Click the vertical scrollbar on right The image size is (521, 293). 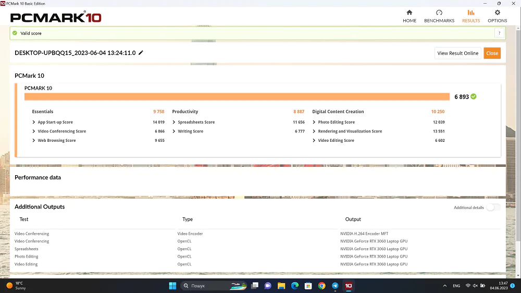(x=518, y=137)
